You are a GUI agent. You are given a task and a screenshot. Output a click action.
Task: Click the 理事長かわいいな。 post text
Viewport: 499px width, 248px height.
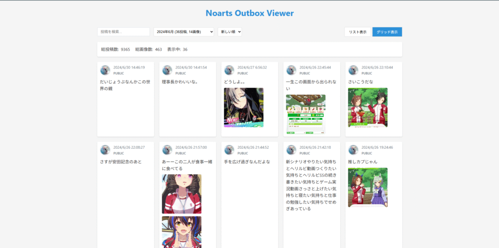pyautogui.click(x=180, y=82)
